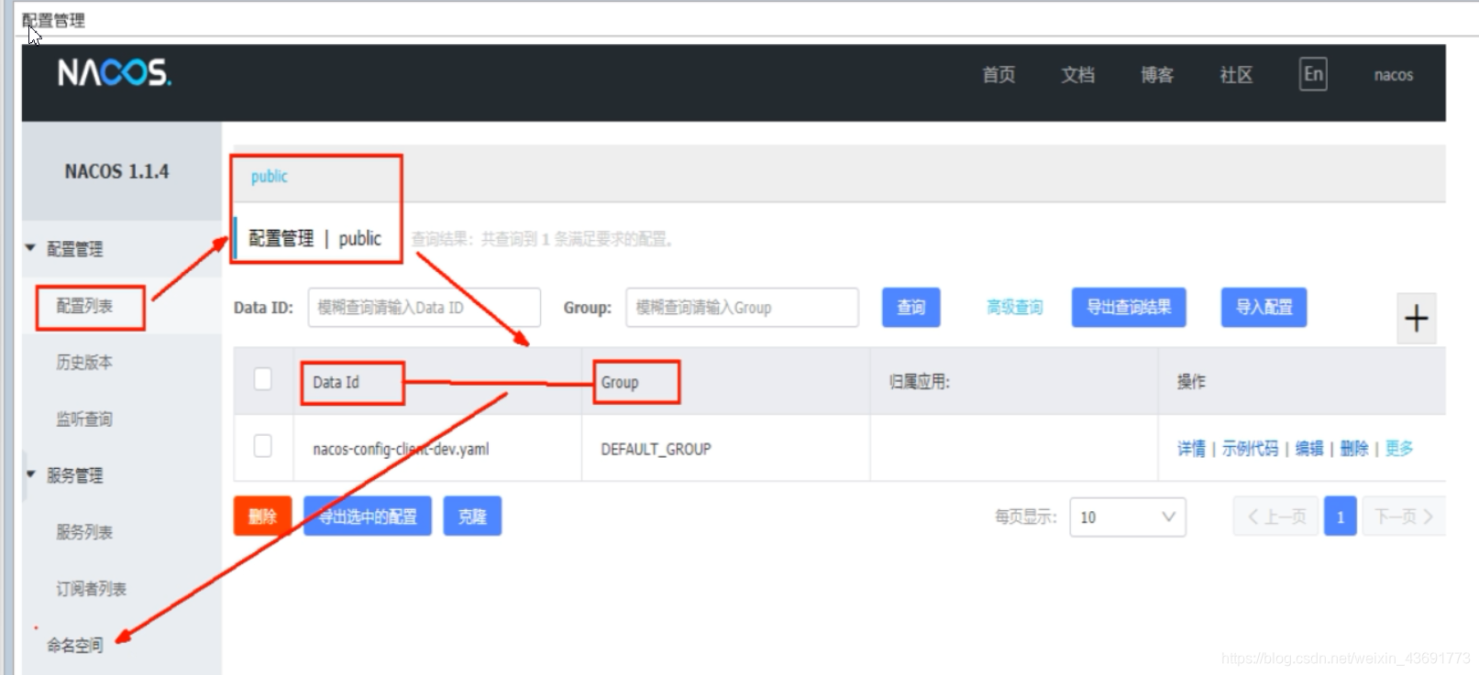Go to the previous page 上一页
The image size is (1479, 675).
click(1275, 517)
